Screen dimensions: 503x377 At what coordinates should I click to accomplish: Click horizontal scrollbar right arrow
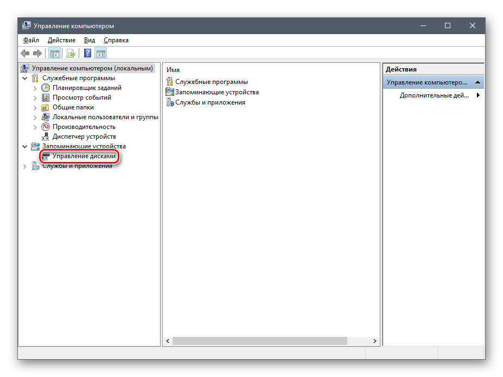coord(375,341)
